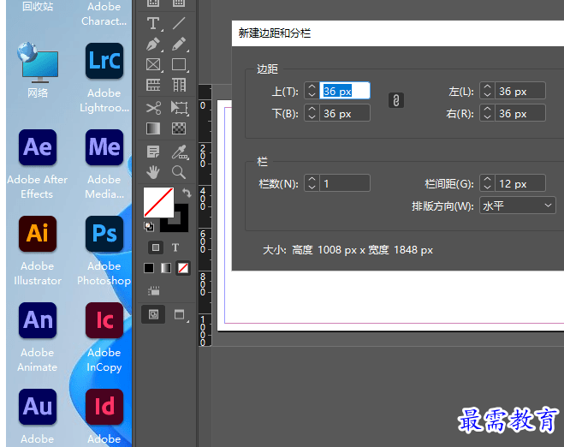
Task: Apply gradient to selection
Action: point(166,268)
